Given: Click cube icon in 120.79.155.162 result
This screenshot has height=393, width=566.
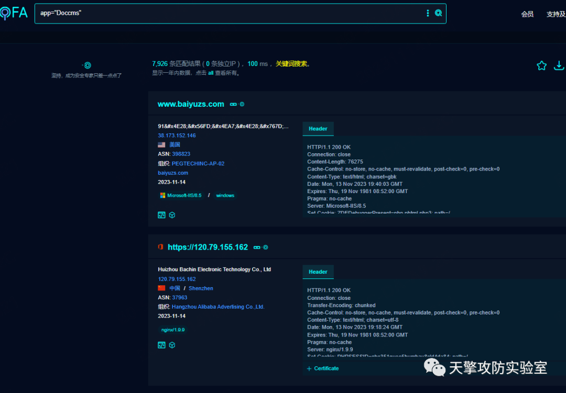Looking at the screenshot, I should (172, 345).
